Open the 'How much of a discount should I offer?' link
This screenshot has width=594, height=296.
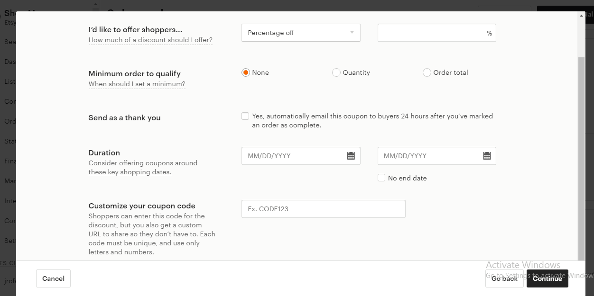click(150, 40)
